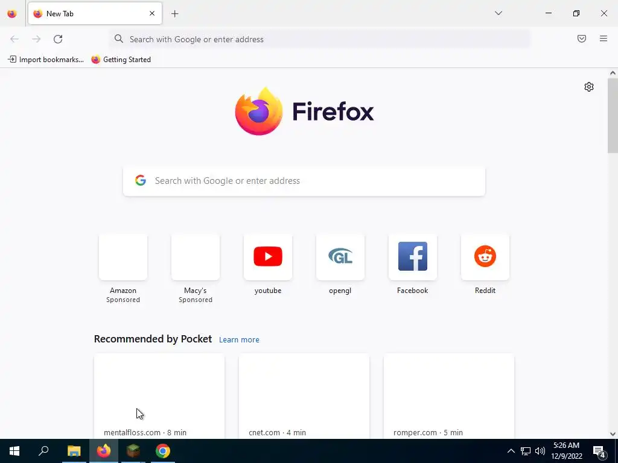Image resolution: width=618 pixels, height=463 pixels.
Task: Open the romper.com Pocket story
Action: [449, 396]
